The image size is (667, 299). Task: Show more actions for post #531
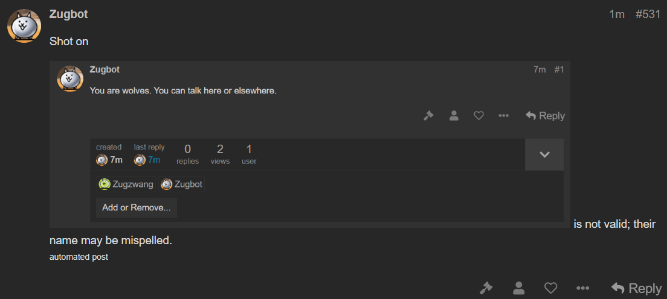(x=583, y=288)
